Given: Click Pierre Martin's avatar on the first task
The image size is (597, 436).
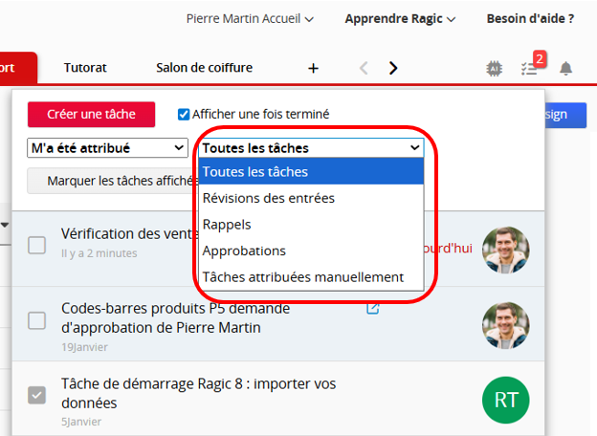Looking at the screenshot, I should coord(505,250).
